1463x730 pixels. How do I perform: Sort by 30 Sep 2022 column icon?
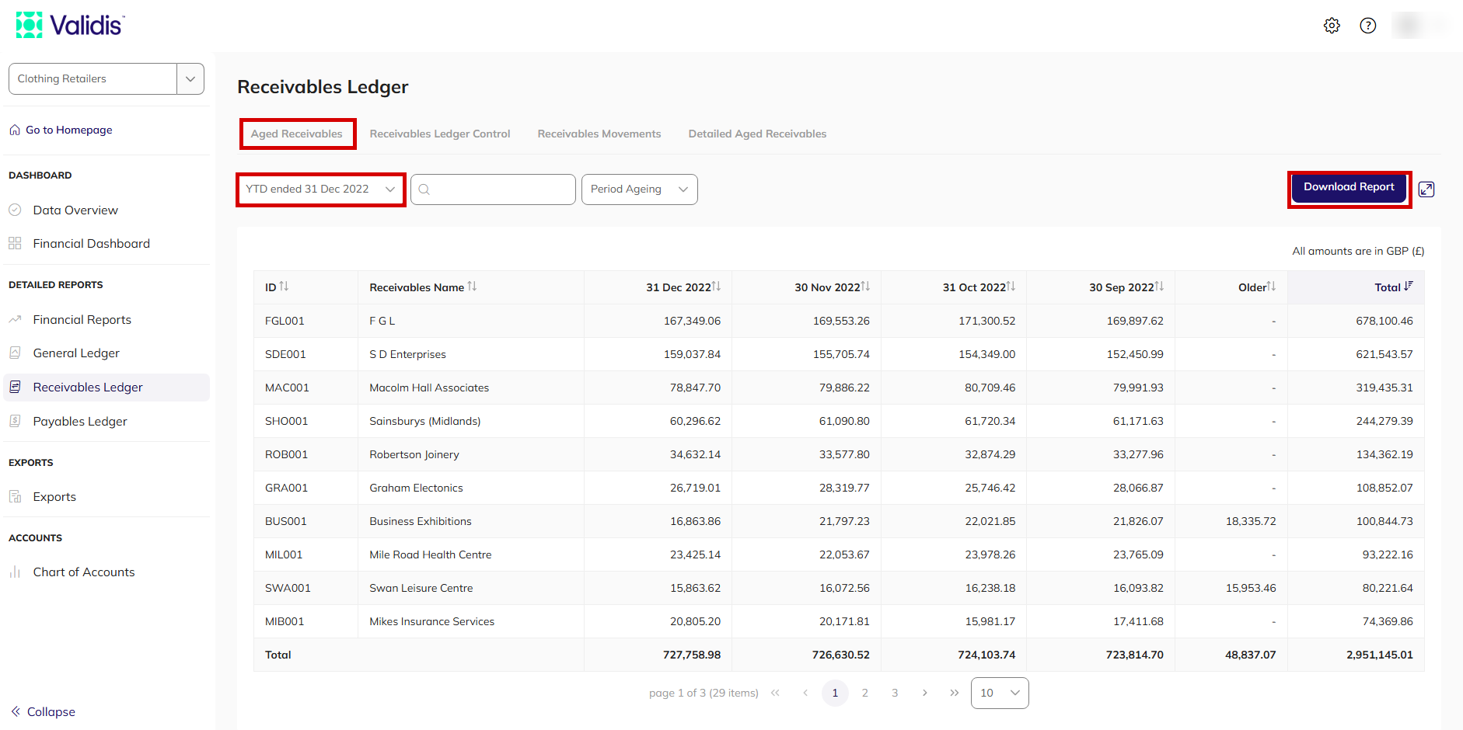[x=1159, y=287]
